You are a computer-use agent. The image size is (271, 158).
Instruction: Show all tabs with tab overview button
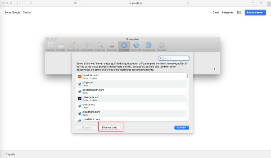261,3
